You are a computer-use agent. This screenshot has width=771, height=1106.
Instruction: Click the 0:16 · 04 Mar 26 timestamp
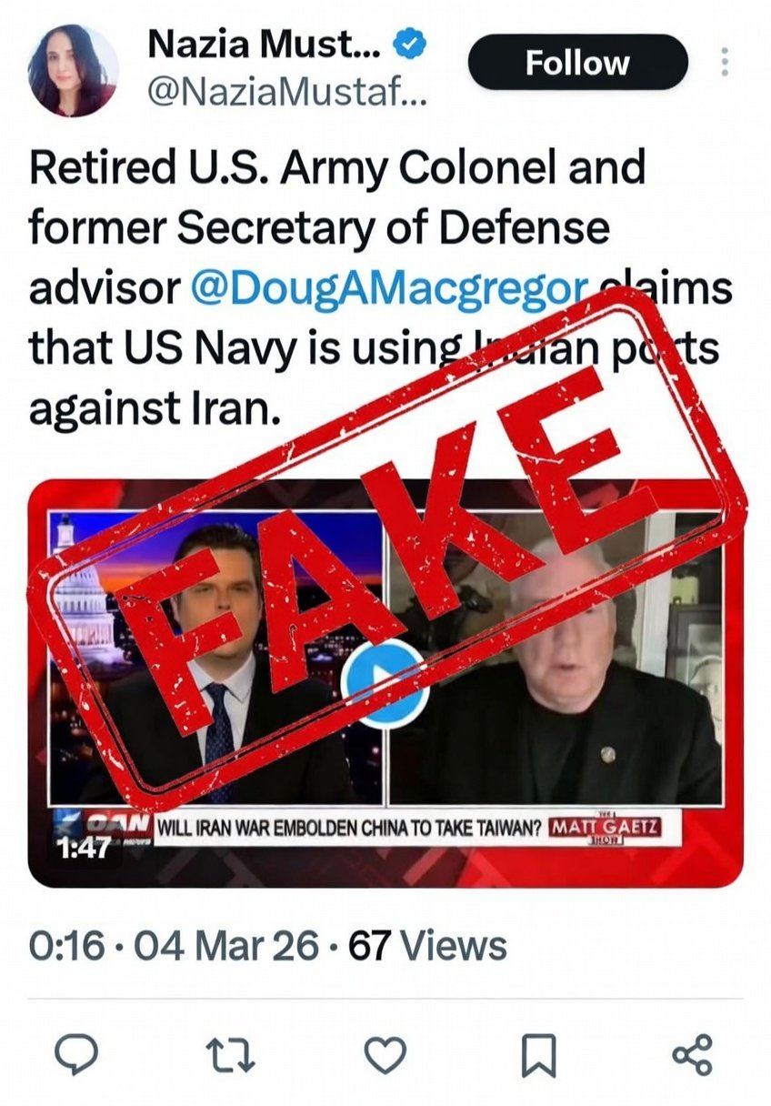pyautogui.click(x=174, y=946)
